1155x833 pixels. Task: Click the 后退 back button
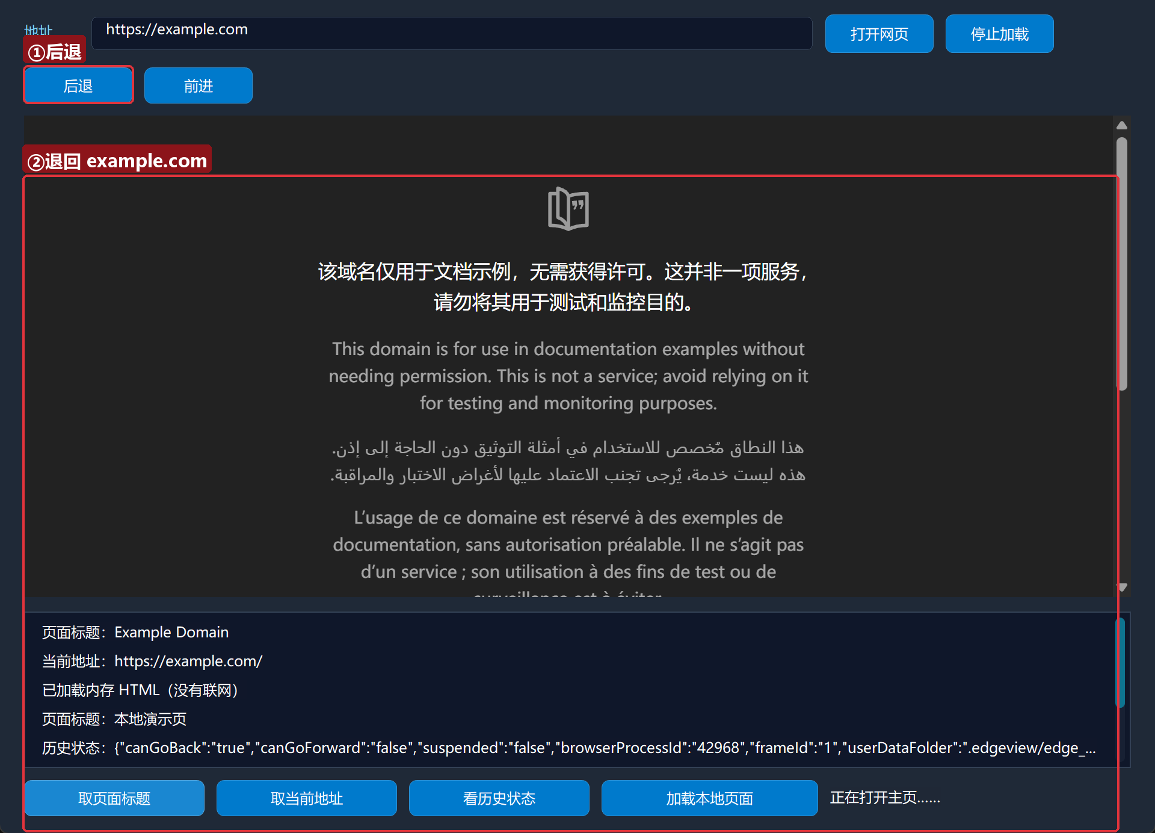click(78, 85)
